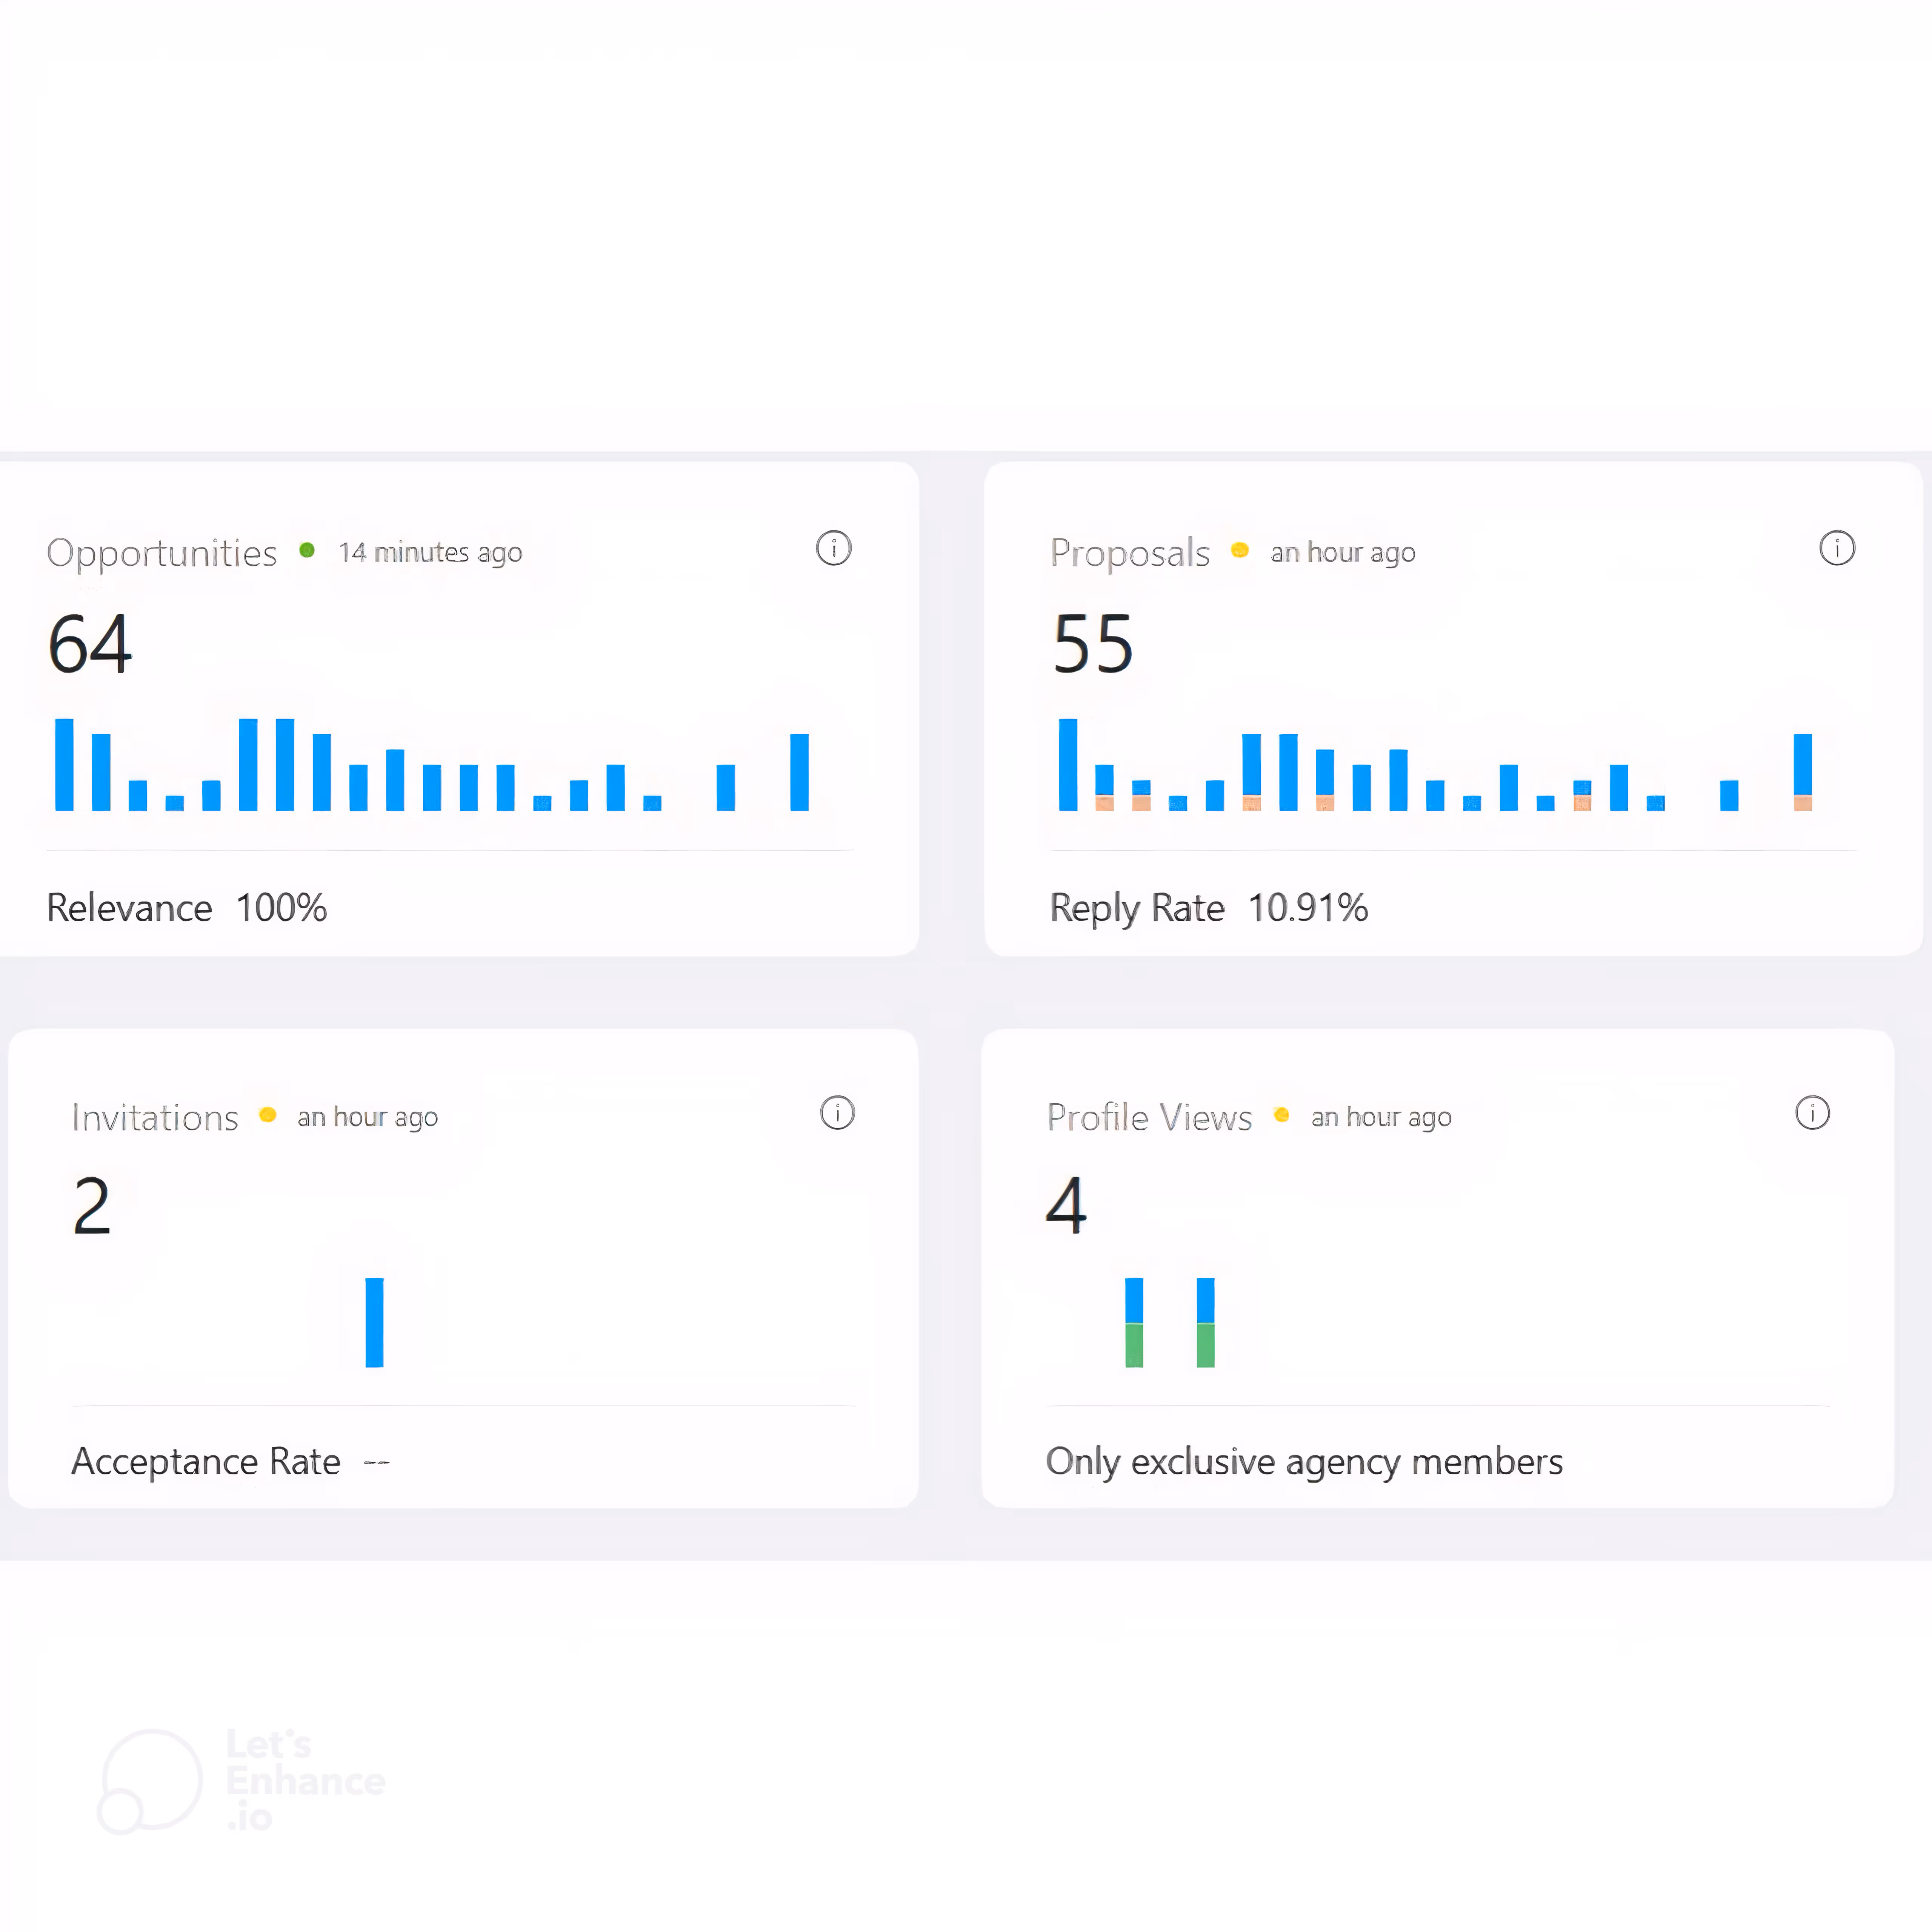Viewport: 1932px width, 1932px height.
Task: Open the Opportunities card info icon
Action: pos(833,548)
